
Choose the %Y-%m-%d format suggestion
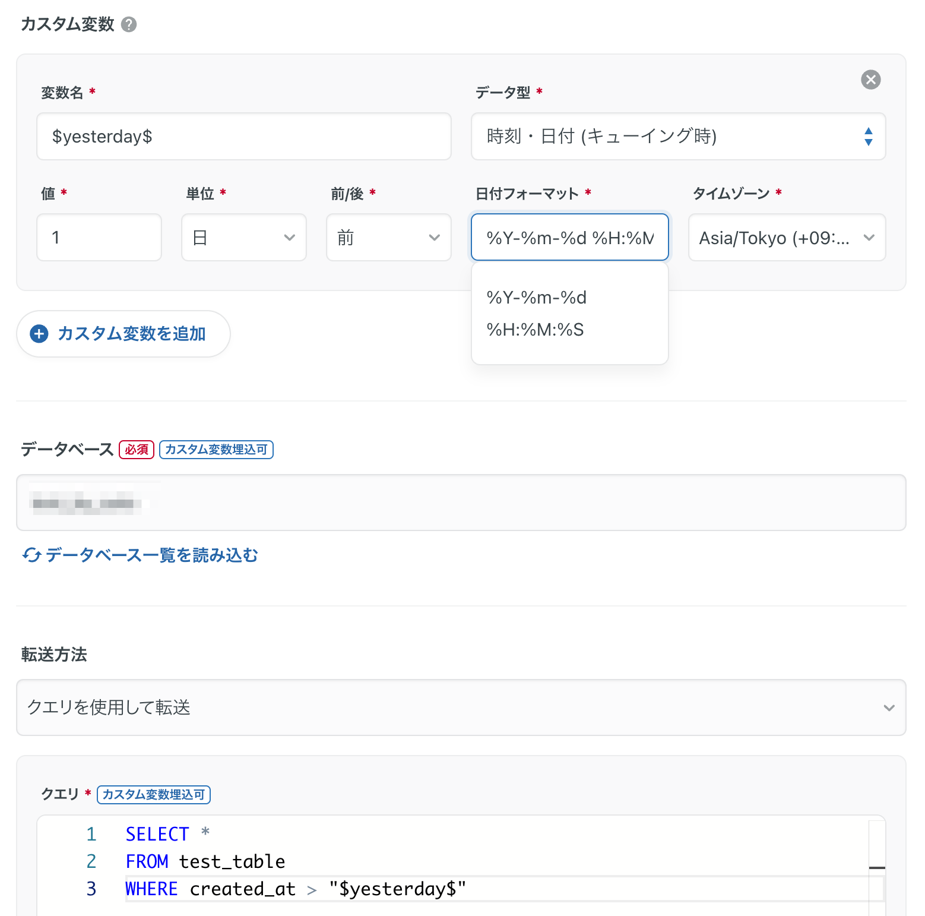[x=537, y=298]
